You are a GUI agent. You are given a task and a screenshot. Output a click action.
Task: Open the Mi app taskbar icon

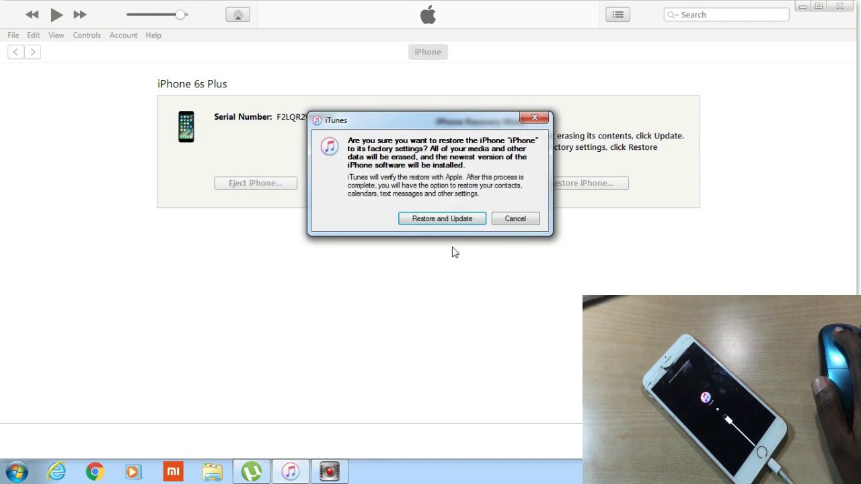[x=173, y=472]
